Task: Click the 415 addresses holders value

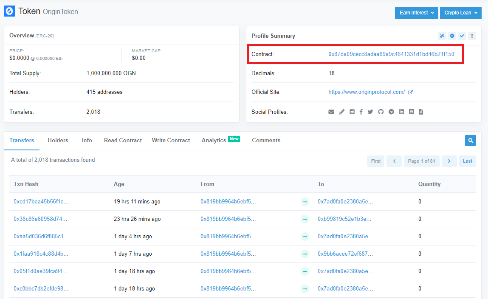Action: tap(104, 92)
